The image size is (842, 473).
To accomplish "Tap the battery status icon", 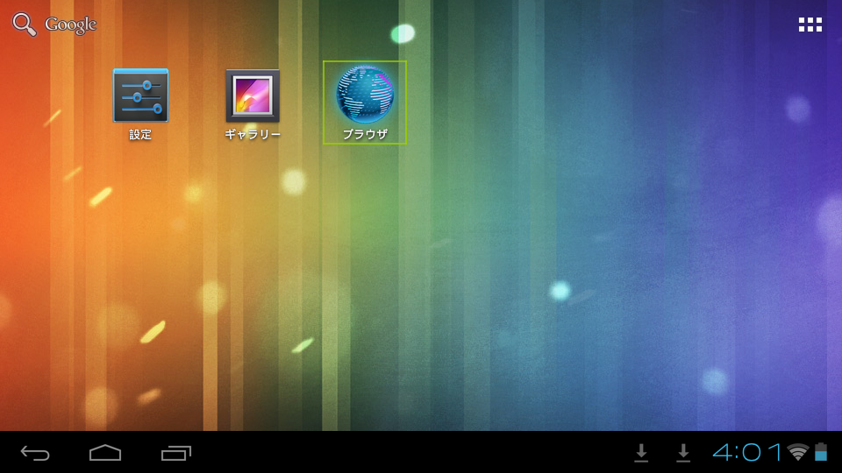I will pos(821,452).
